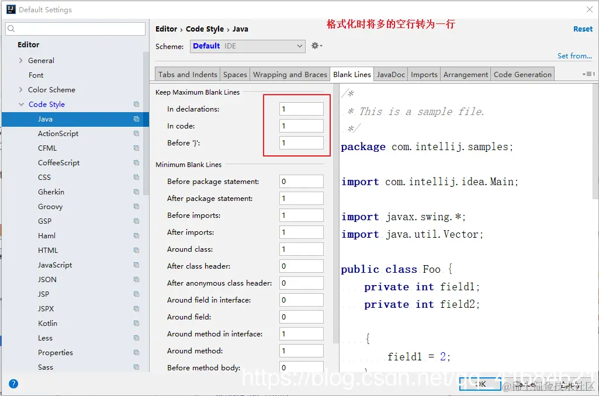The width and height of the screenshot is (599, 396).
Task: Select Kotlin in the Code Style list
Action: point(47,323)
